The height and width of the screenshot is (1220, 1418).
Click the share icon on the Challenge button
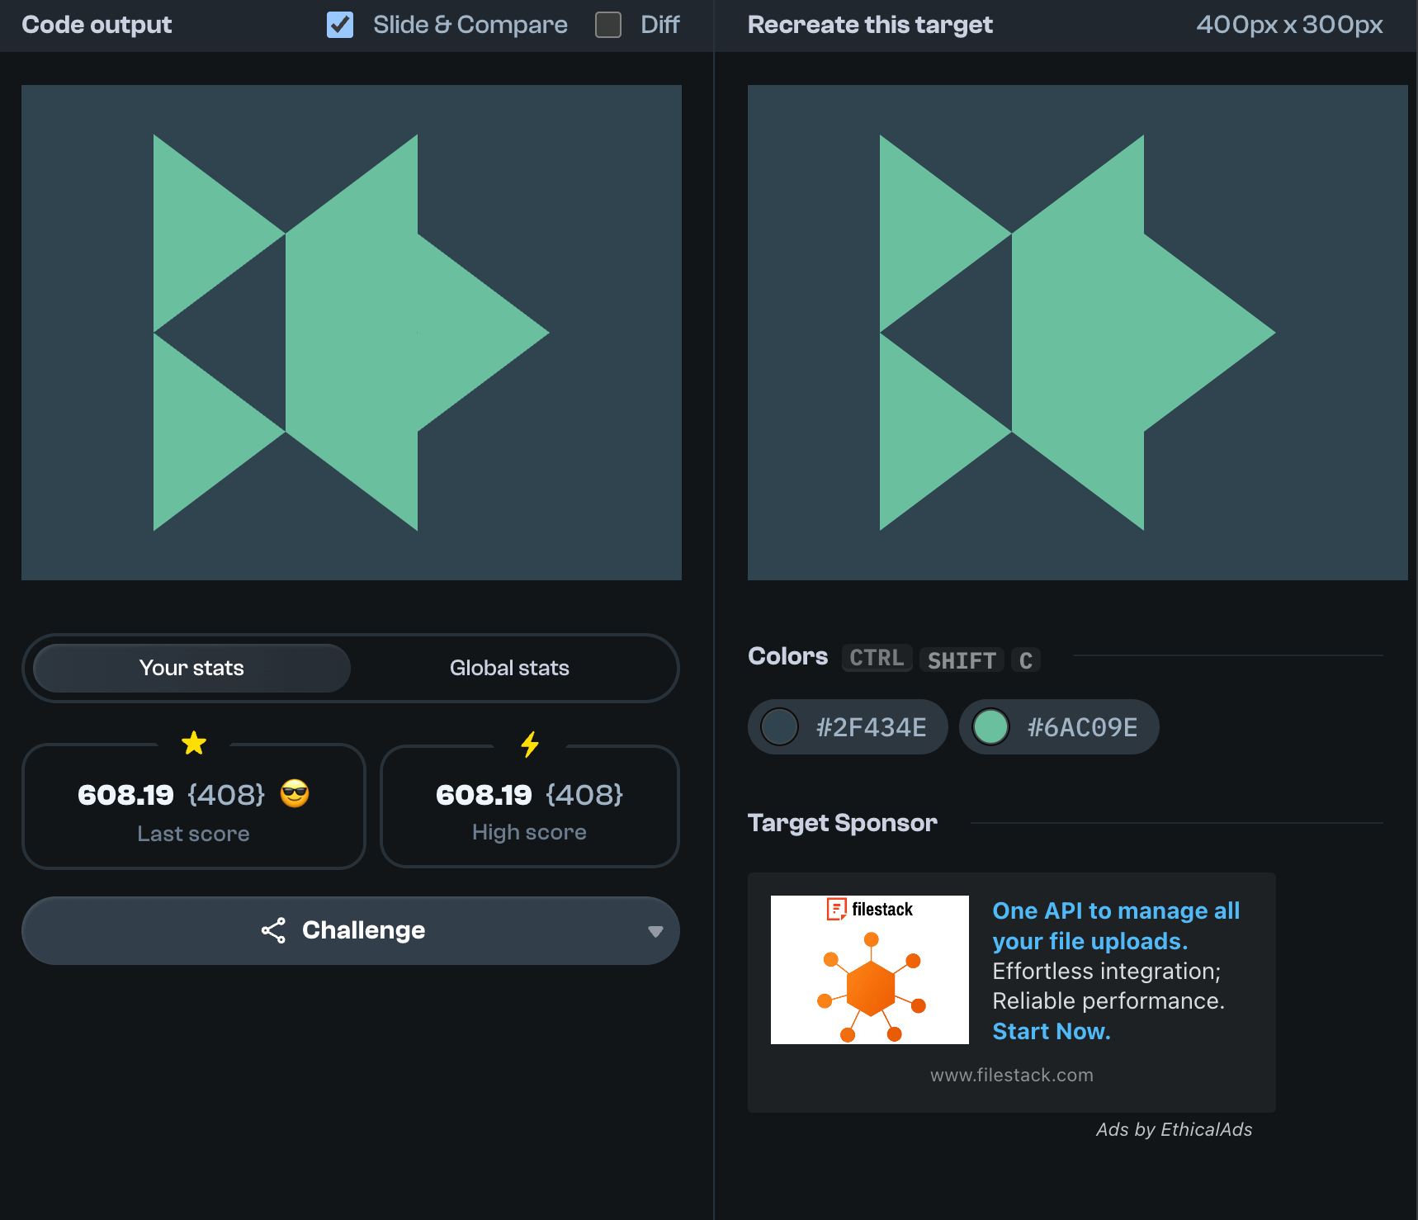coord(273,930)
